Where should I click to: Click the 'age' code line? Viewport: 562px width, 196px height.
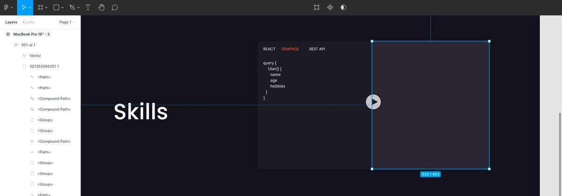coord(274,80)
